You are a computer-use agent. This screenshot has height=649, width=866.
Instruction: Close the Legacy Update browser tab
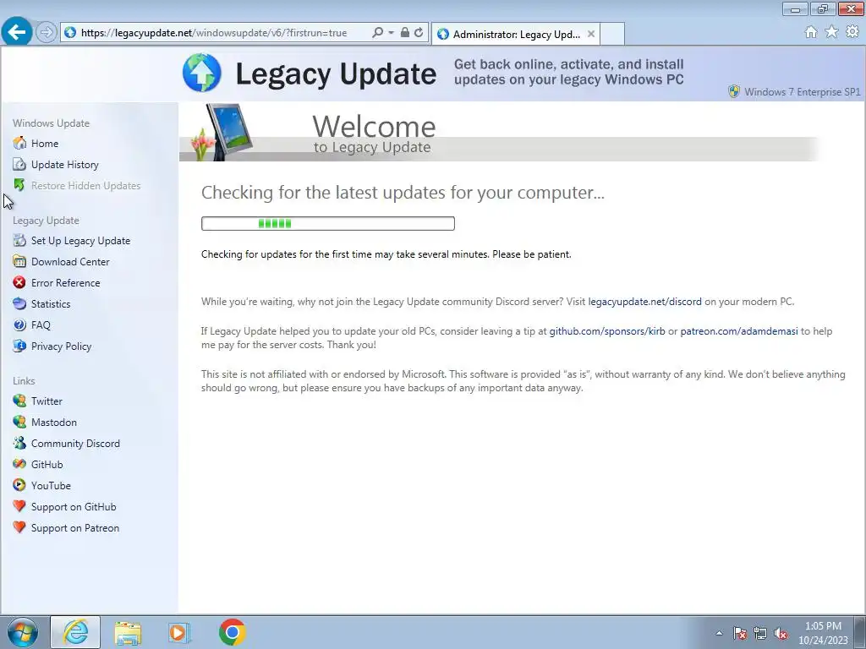[591, 34]
